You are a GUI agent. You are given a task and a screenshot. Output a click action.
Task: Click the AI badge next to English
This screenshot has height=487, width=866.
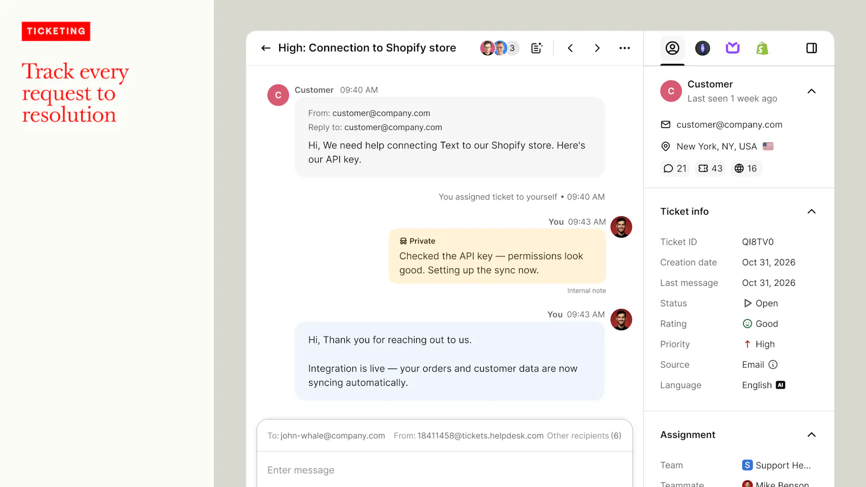coord(780,385)
